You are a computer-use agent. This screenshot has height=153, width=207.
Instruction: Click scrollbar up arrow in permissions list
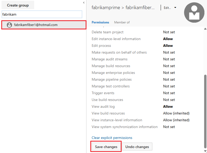point(205,29)
